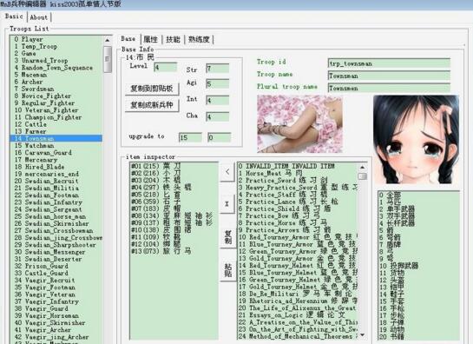The height and width of the screenshot is (344, 473).
Task: Select 29 Swadian_Sharpshooter troop
Action: [56, 245]
